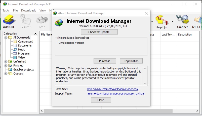
Task: Open the contact_us.html support link
Action: tap(116, 93)
